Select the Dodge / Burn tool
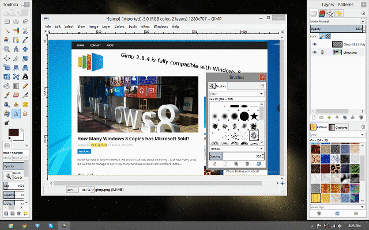 pos(7,122)
